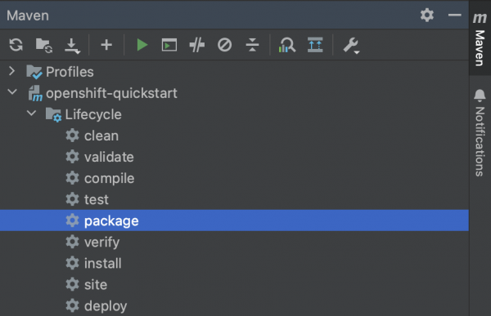Select the Lifecycle folder label

(x=93, y=114)
